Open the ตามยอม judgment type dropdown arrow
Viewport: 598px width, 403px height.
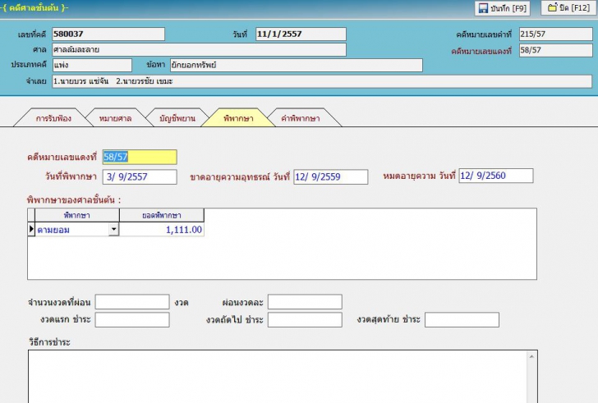tap(113, 229)
